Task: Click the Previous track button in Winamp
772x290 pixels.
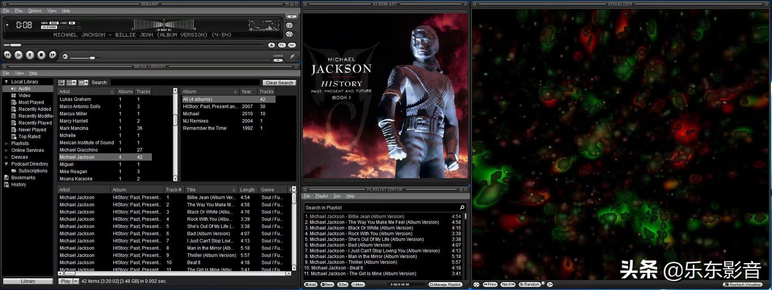Action: tap(8, 55)
